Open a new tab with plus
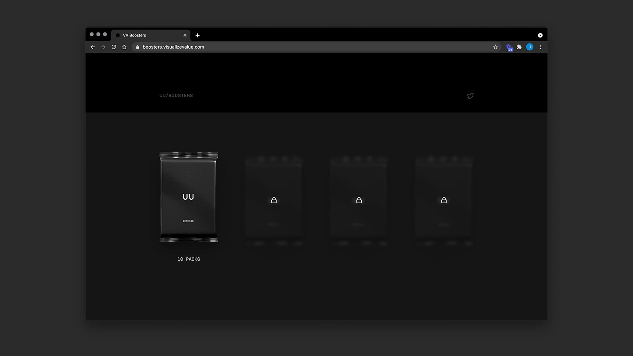 pos(197,35)
